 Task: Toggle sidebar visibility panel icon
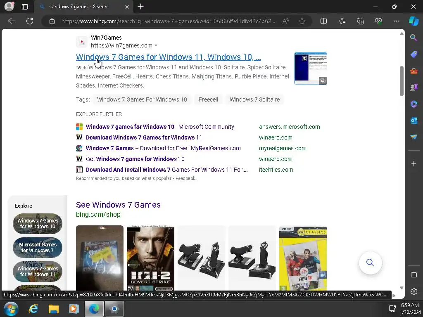413,275
